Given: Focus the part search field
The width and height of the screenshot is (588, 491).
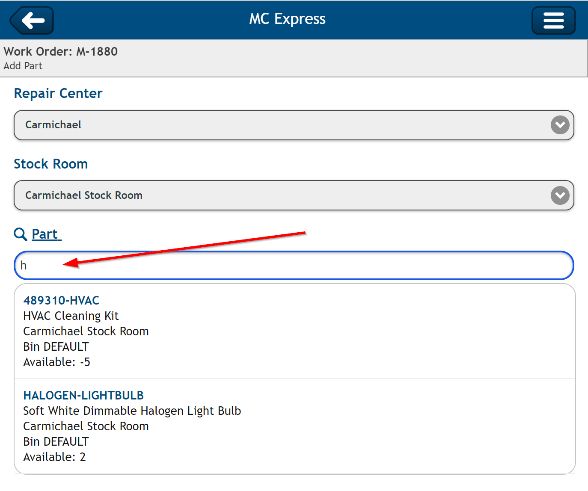Looking at the screenshot, I should [294, 266].
